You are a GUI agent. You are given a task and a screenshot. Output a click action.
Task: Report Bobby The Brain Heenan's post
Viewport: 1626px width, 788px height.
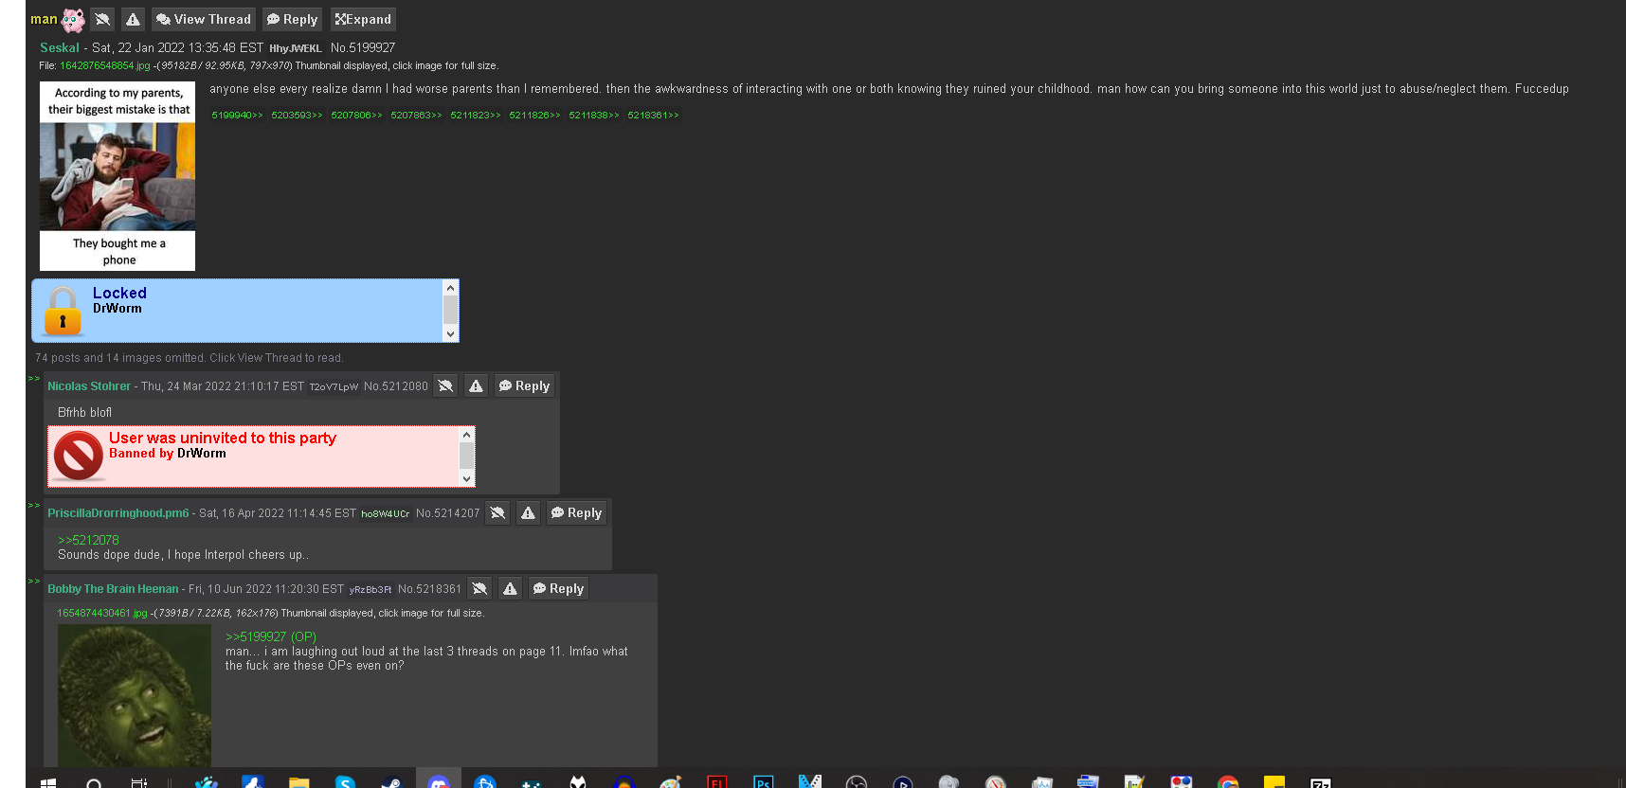click(x=510, y=588)
